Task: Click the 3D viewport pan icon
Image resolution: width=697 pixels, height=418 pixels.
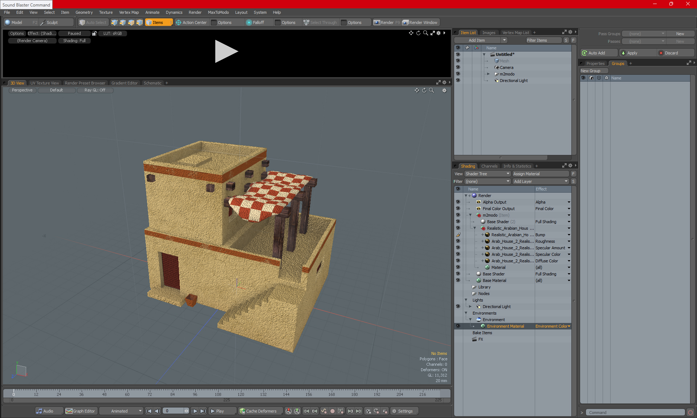Action: pyautogui.click(x=417, y=90)
